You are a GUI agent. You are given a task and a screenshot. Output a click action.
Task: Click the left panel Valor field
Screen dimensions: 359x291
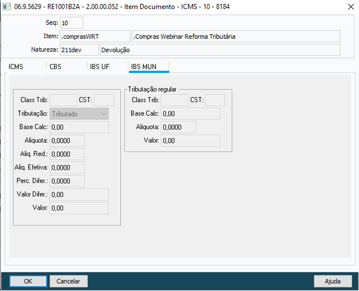79,208
